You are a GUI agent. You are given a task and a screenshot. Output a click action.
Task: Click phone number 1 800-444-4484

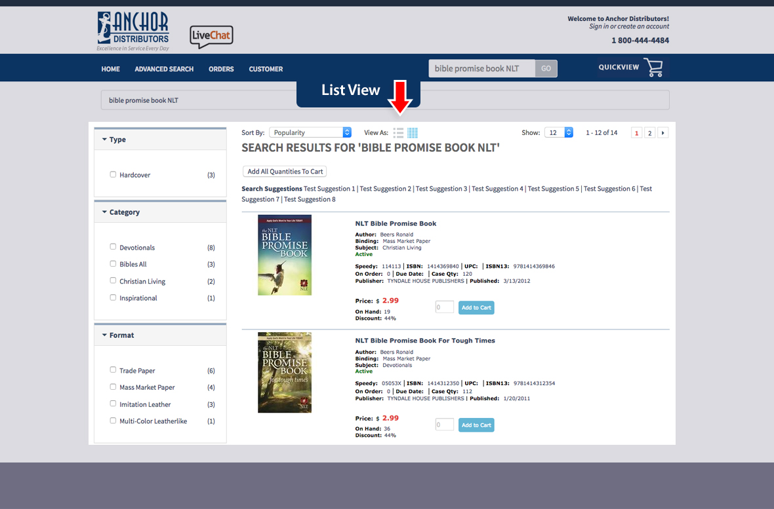tap(640, 41)
